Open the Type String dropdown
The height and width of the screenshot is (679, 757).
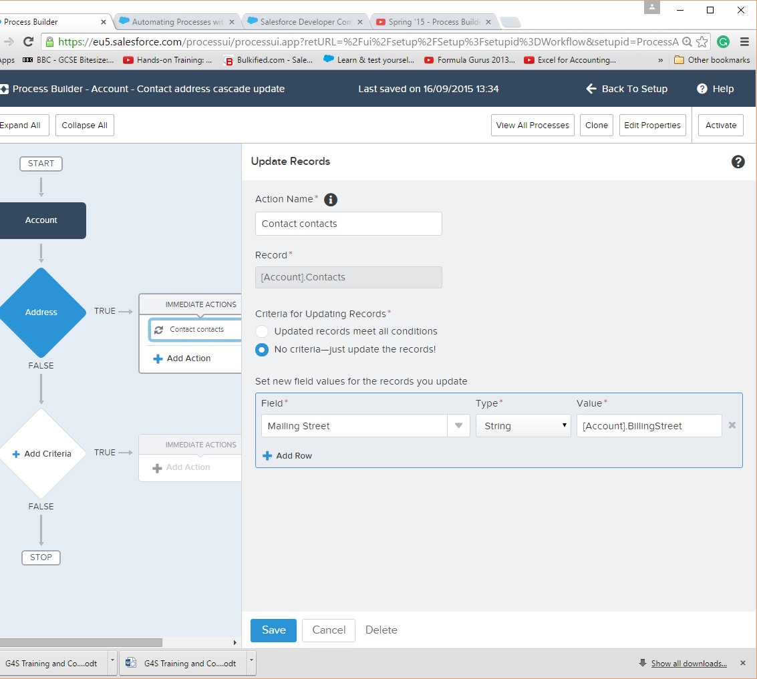tap(523, 426)
